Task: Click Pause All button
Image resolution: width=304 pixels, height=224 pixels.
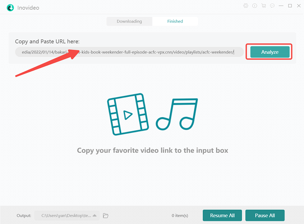Action: coord(265,215)
